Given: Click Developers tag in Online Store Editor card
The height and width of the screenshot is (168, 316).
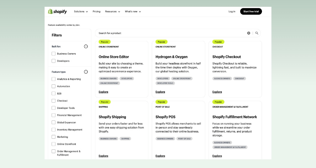Looking at the screenshot, I should [x=127, y=79].
